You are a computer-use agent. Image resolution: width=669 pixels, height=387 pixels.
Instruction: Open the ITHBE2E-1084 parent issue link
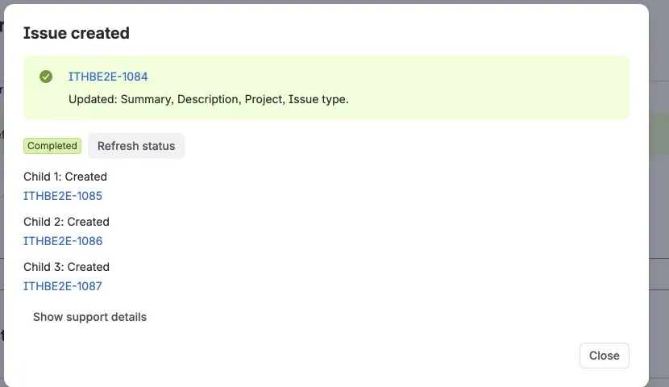click(x=108, y=77)
